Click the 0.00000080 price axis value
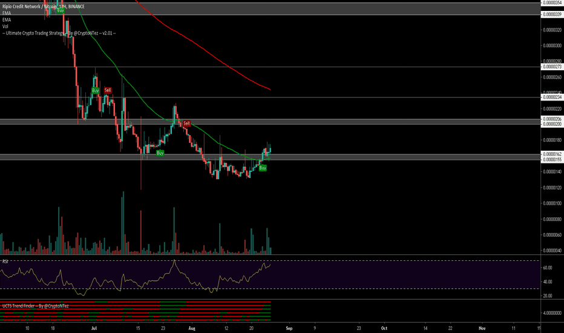Screen dimensions: 564x333 (552, 219)
